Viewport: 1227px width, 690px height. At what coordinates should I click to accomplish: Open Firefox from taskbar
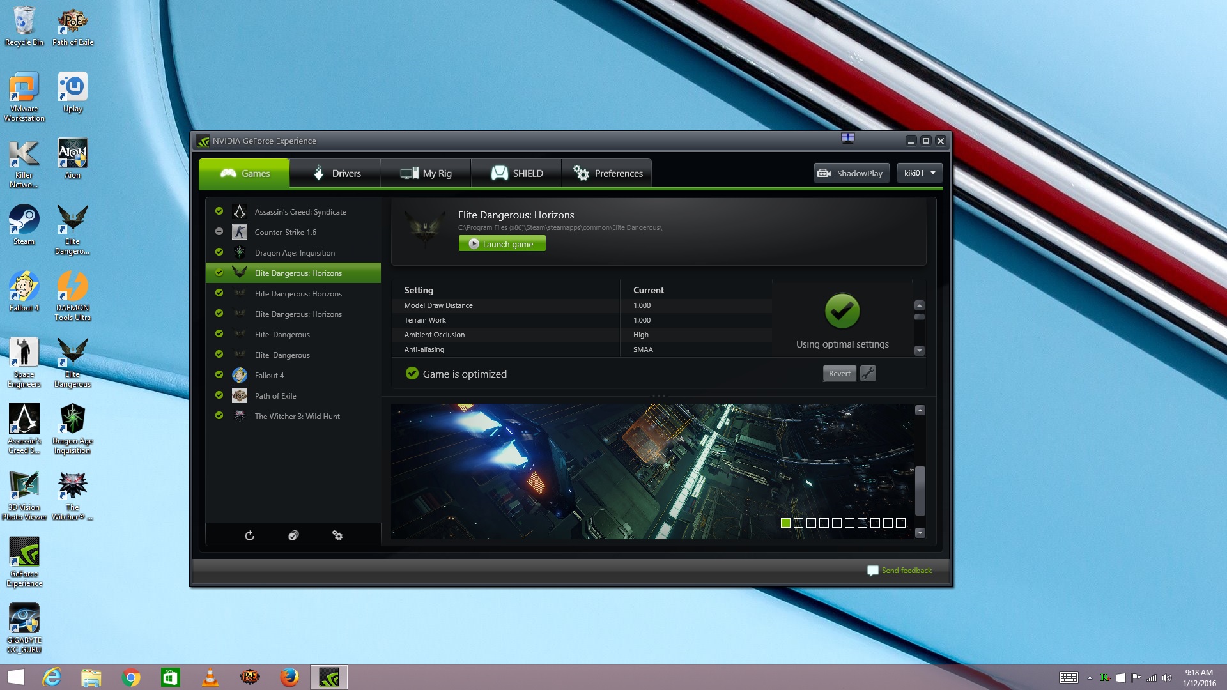289,677
